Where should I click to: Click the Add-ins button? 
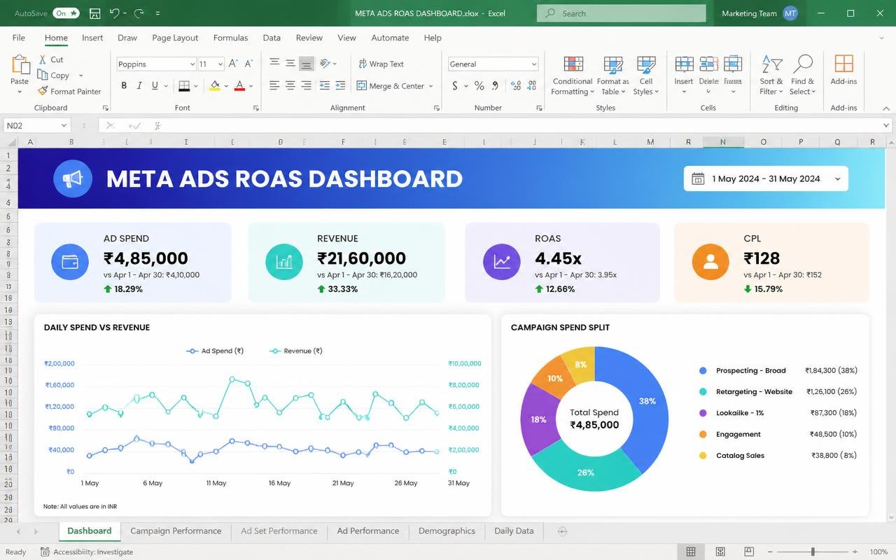[x=843, y=70]
